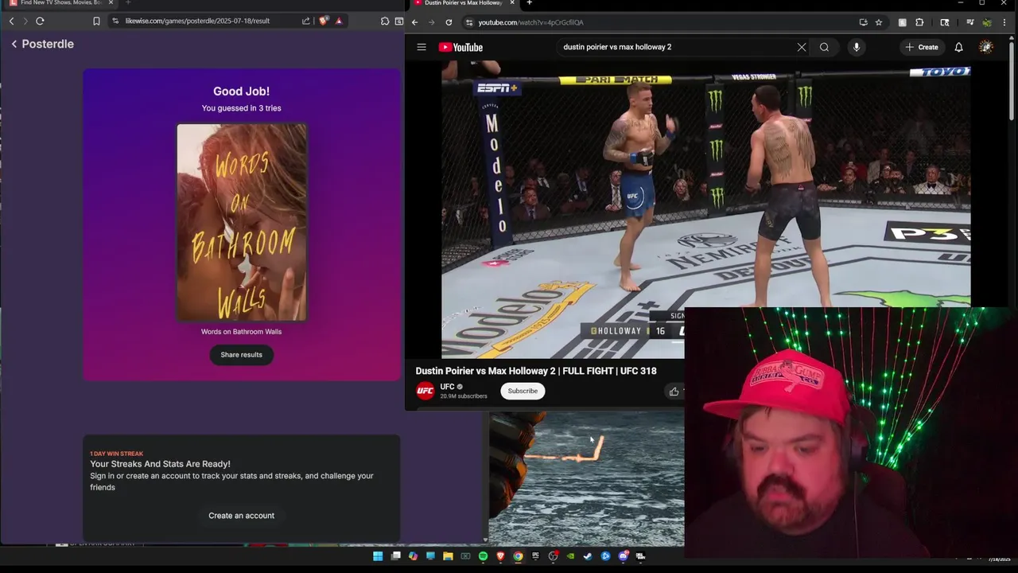
Task: Open Chrome extensions puzzle icon
Action: (x=919, y=22)
